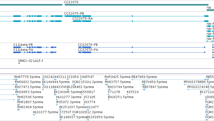This screenshot has width=214, height=121.
Task: Select EST IP05972.3prime
Action: click(68, 102)
